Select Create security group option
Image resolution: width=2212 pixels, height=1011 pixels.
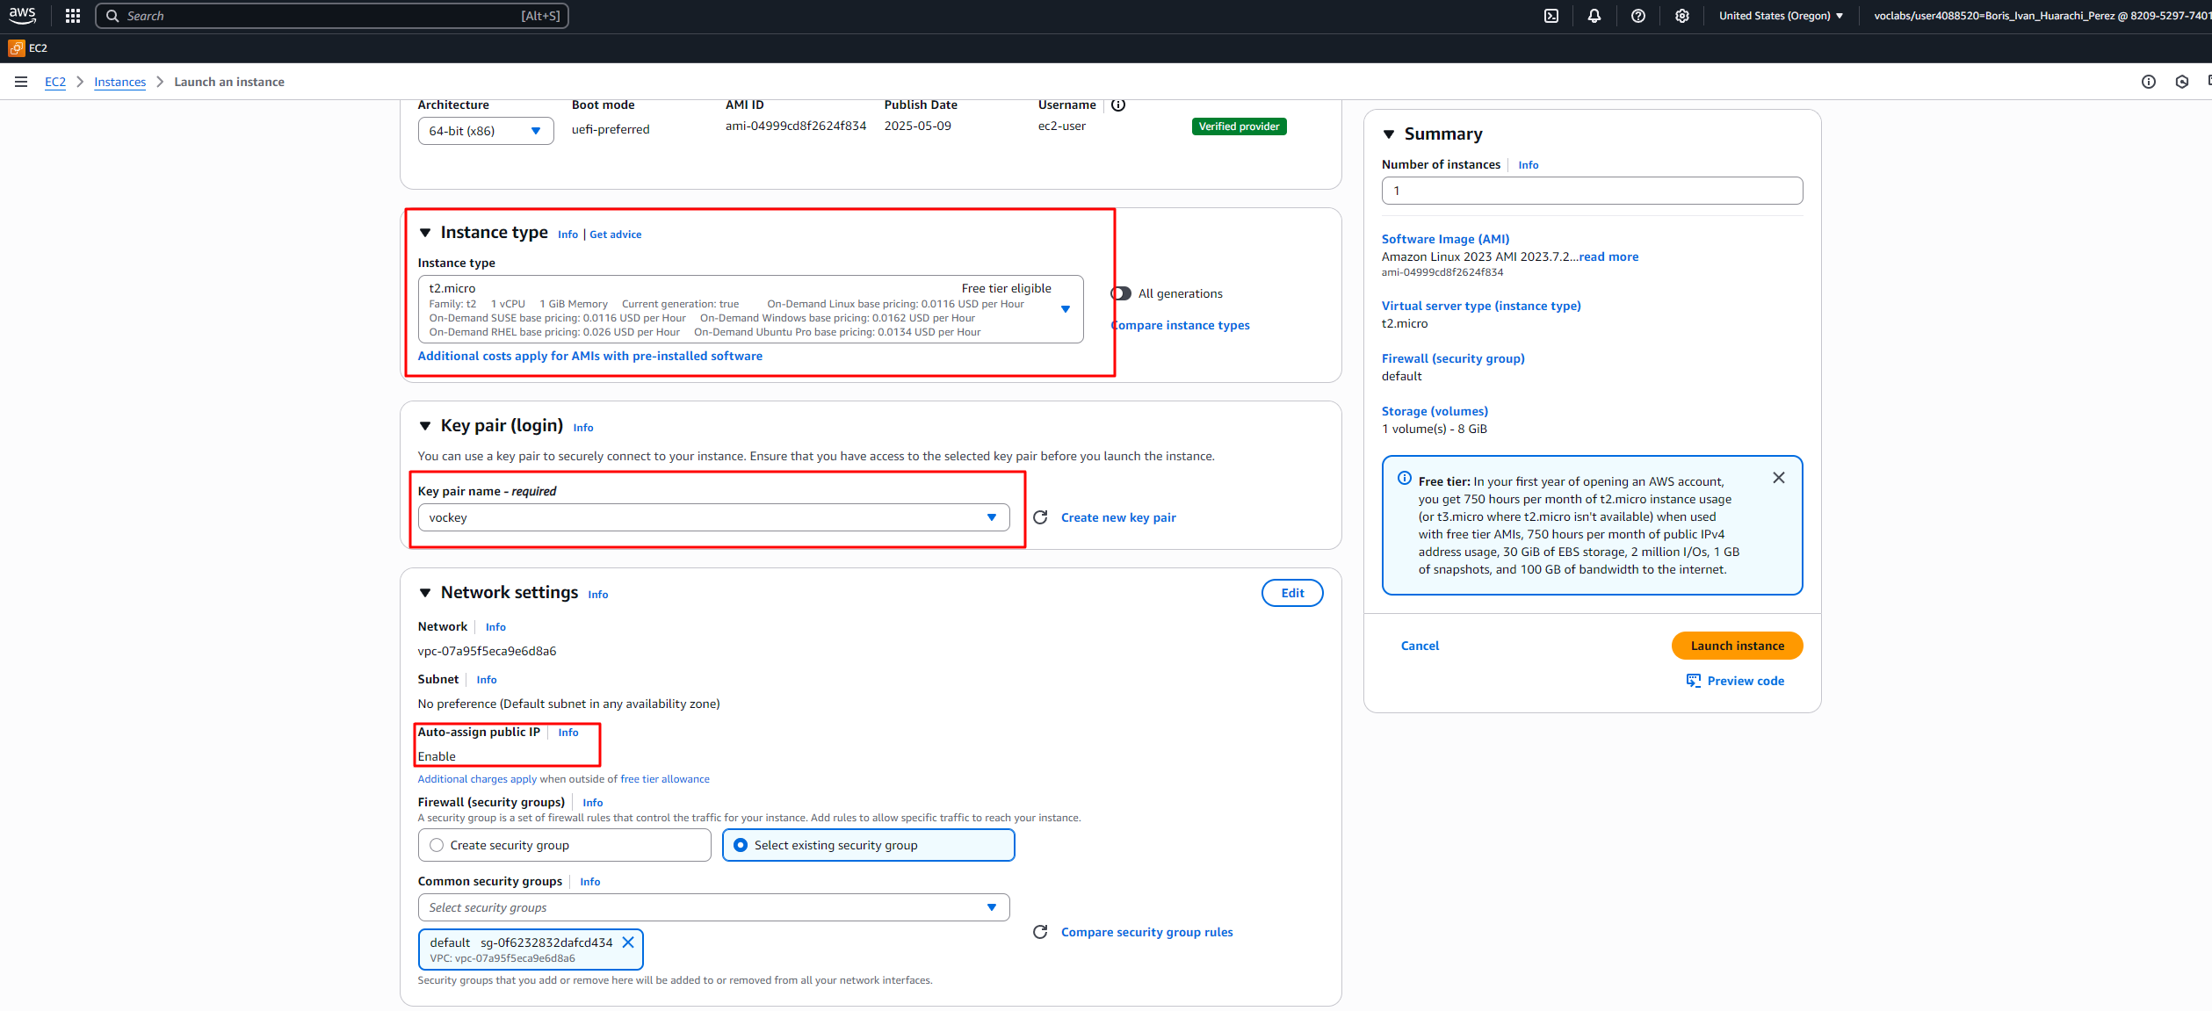565,845
